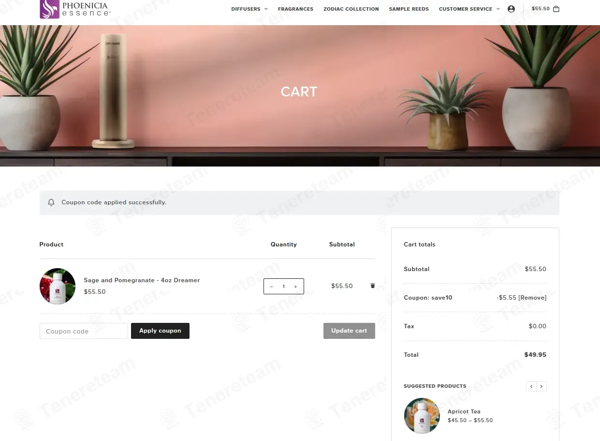Image resolution: width=600 pixels, height=441 pixels.
Task: Open the Sage and Pomegranate - 4oz Dreamer product link
Action: click(142, 280)
